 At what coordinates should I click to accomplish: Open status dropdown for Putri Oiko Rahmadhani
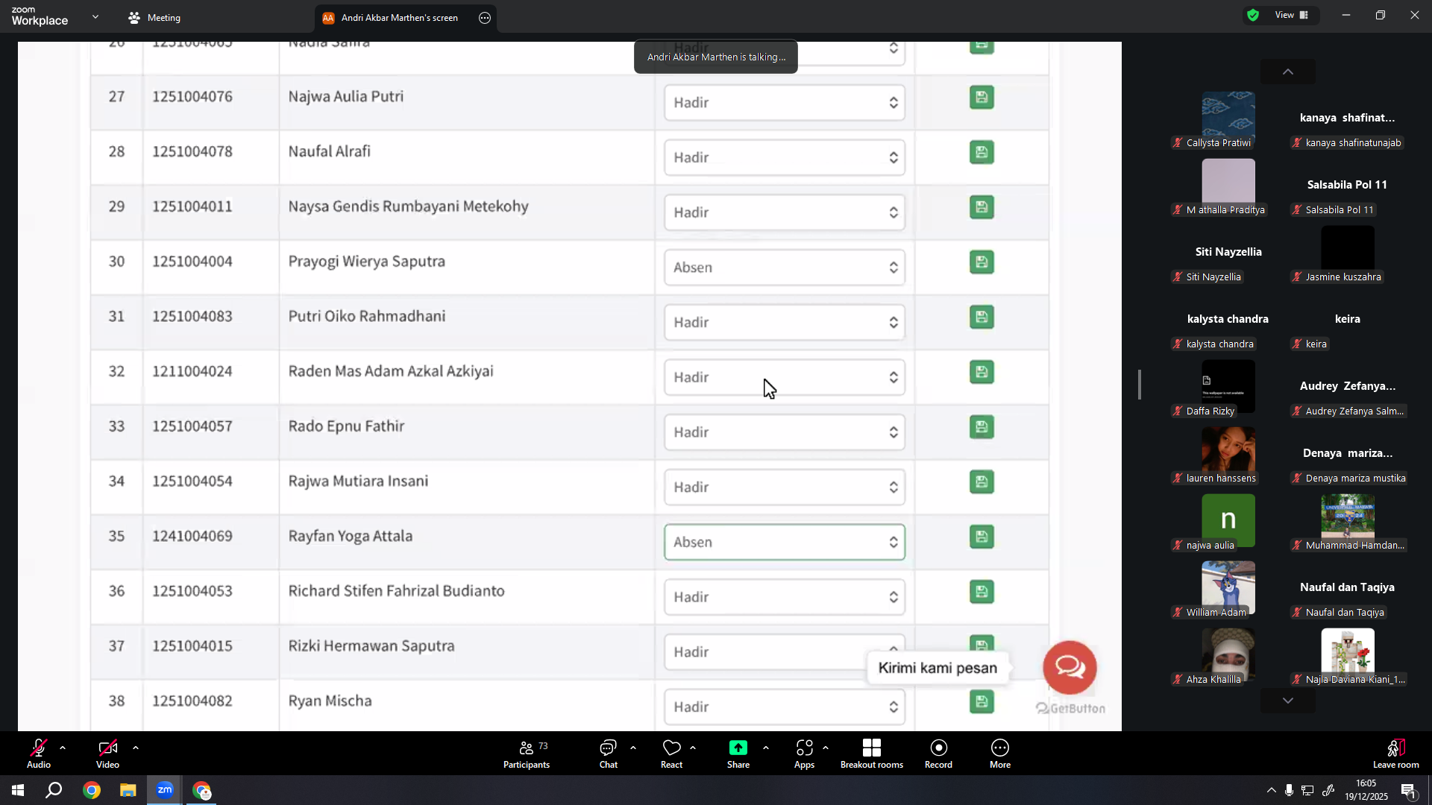point(785,323)
